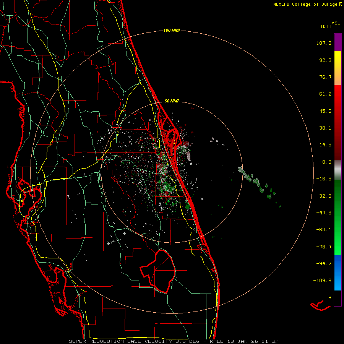Click the 107.8 velocity scale value

click(x=324, y=43)
